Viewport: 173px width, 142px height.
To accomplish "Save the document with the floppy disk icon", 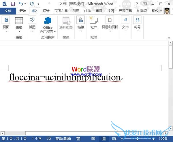I will pos(13,4).
